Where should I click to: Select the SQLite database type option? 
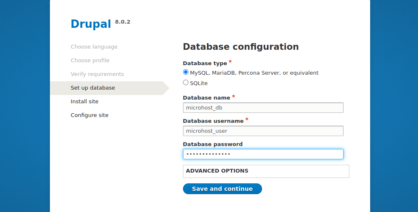tap(186, 83)
